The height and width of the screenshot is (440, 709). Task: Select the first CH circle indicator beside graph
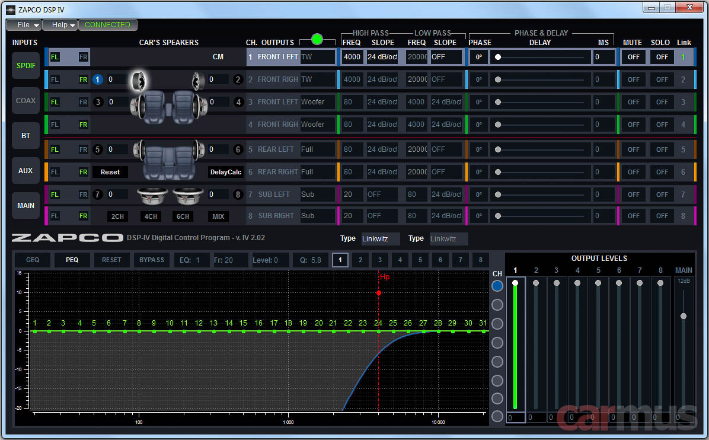click(x=497, y=286)
